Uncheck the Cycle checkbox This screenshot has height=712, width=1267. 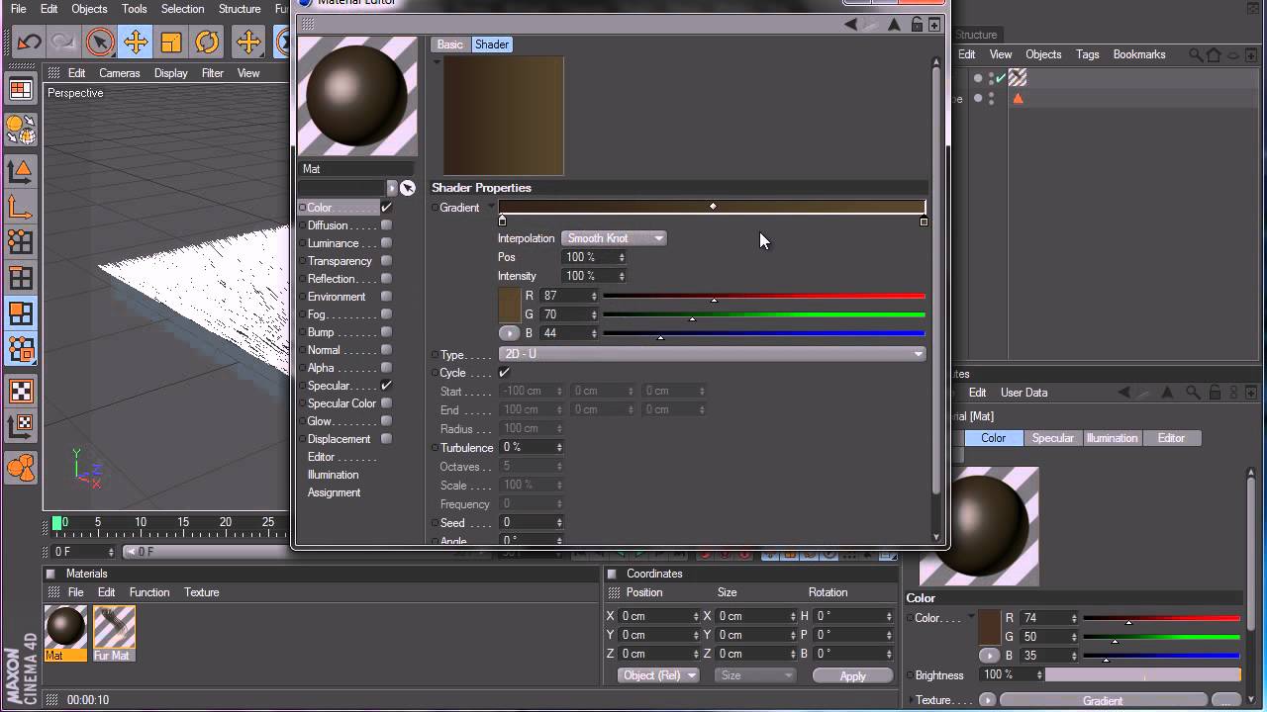[x=504, y=373]
